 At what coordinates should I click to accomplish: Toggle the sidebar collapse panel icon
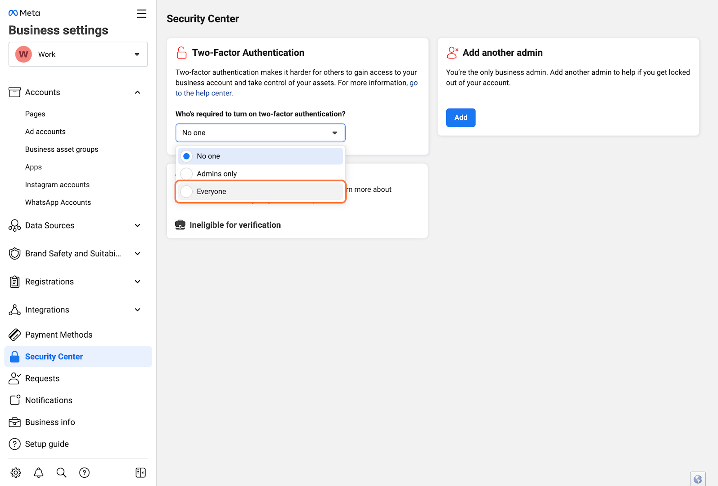[141, 473]
